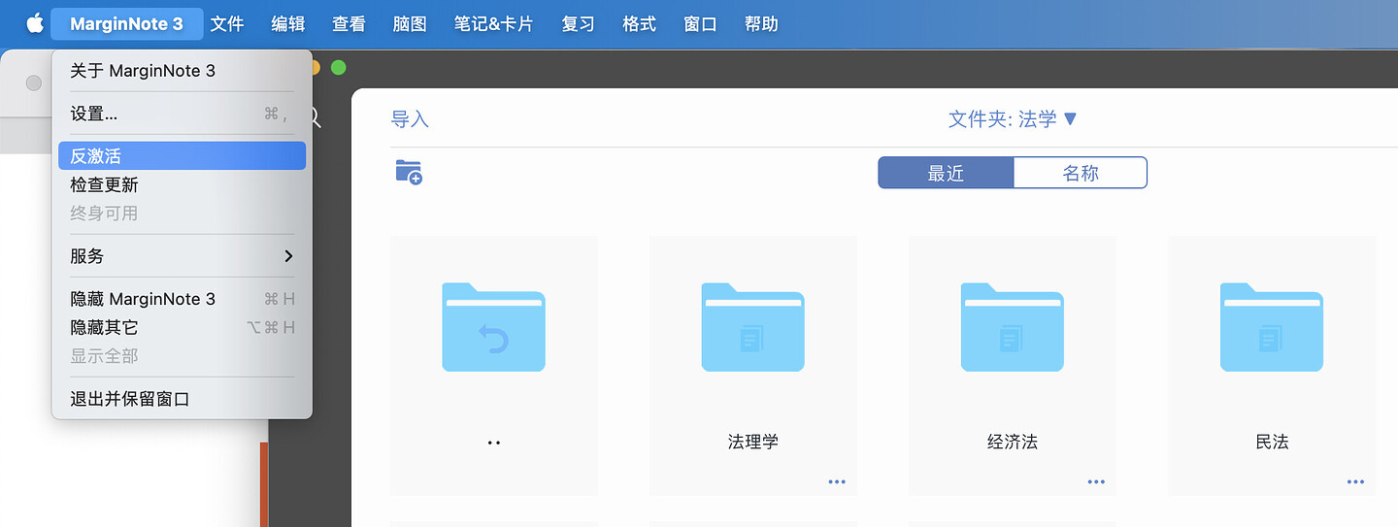
Task: Open the 窗口 menu
Action: tap(700, 24)
